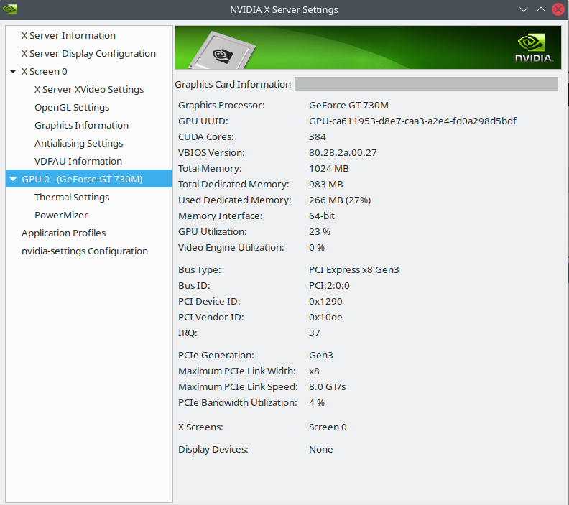Click Display Devices value None
This screenshot has height=505, width=569.
tap(321, 449)
